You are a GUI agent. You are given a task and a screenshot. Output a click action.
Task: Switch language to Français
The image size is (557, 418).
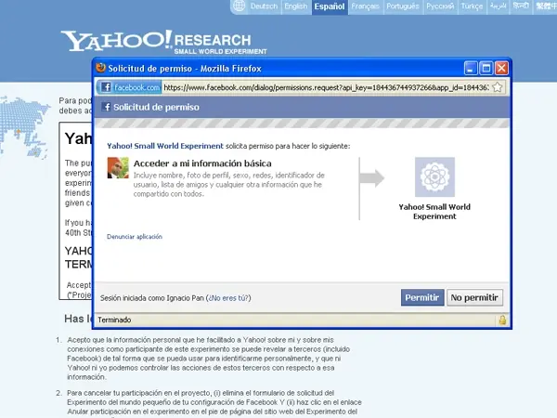pyautogui.click(x=365, y=7)
